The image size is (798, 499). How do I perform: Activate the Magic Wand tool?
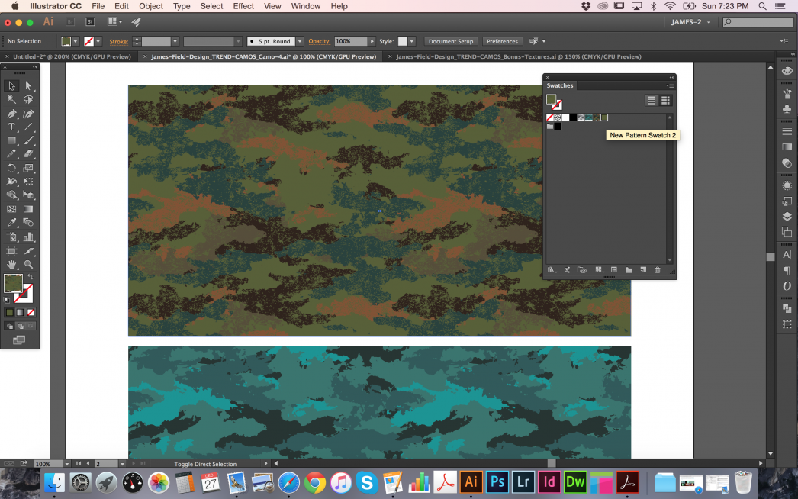(x=10, y=98)
